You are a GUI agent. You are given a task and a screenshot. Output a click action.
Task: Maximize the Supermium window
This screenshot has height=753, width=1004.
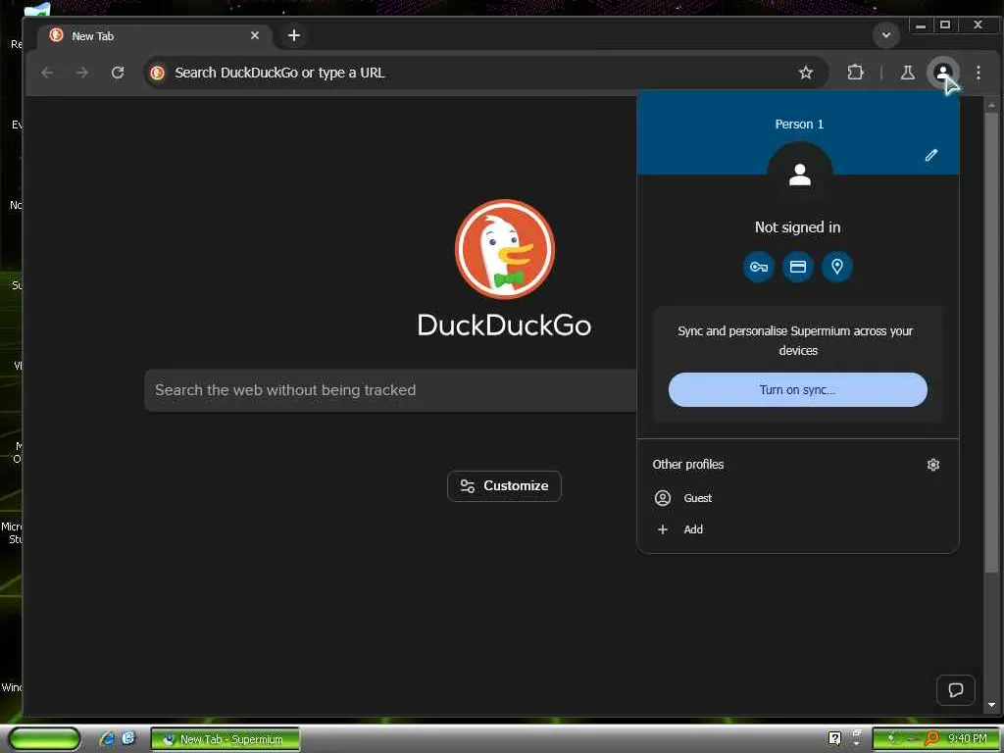[x=945, y=25]
